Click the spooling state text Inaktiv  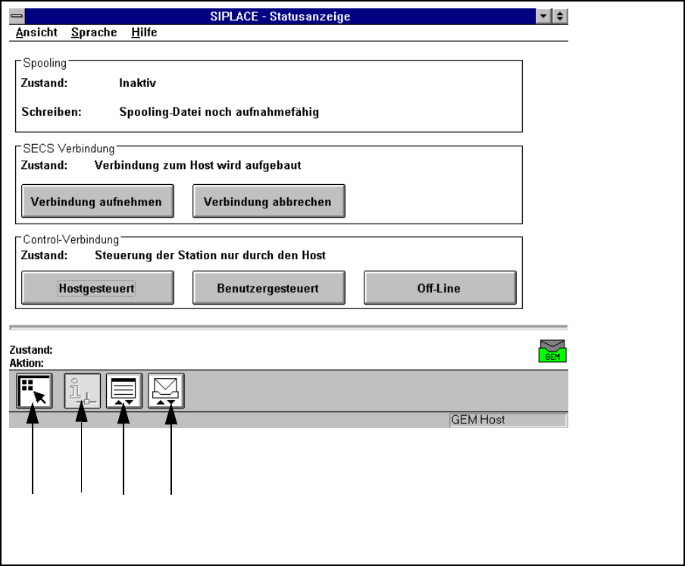click(137, 83)
